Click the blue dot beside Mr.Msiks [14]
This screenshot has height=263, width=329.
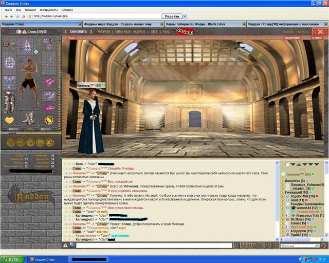(x=313, y=219)
